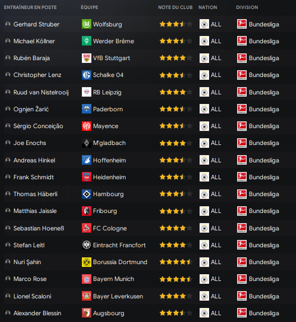Open the Bayer Leverkusen club badge

click(86, 296)
